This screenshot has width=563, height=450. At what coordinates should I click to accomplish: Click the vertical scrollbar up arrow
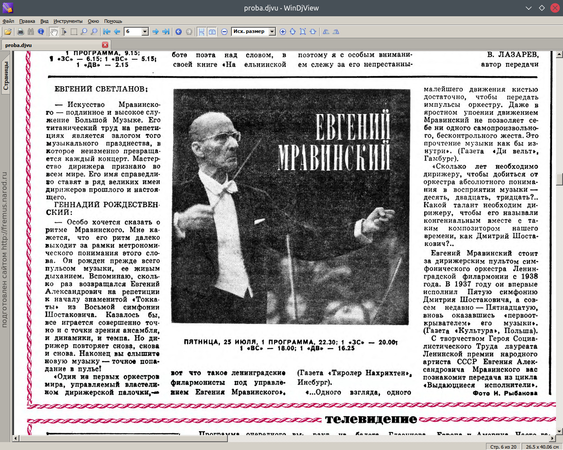click(559, 55)
